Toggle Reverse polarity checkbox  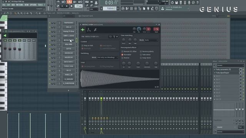[x=141, y=51]
